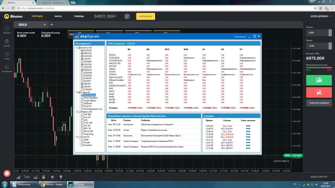
Task: Enable Silver (Серебро) checkbox
Action: coord(82,98)
